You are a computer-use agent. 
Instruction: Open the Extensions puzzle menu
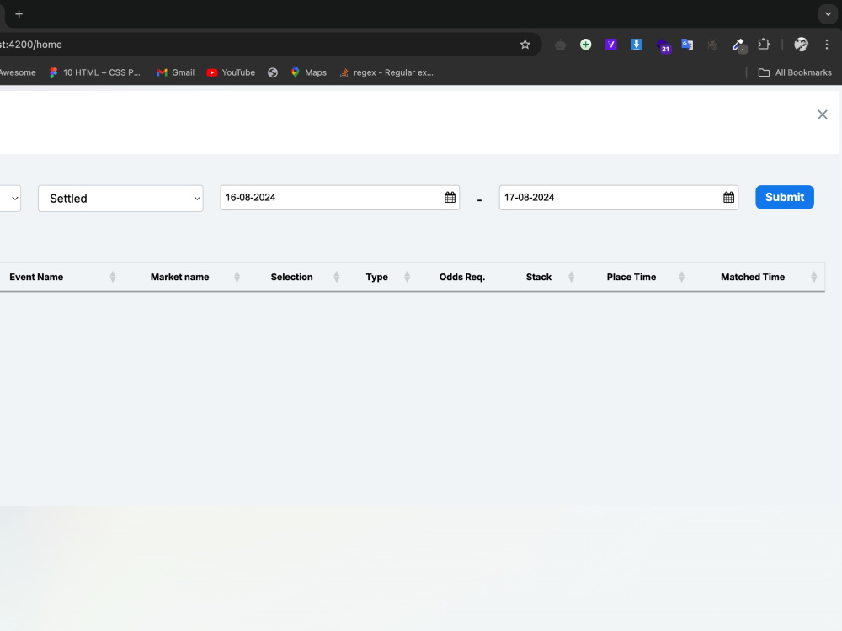click(x=764, y=45)
